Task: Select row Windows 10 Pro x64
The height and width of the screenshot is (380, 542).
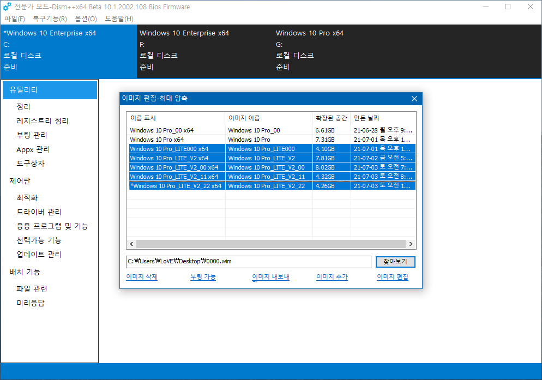Action: tap(271, 140)
